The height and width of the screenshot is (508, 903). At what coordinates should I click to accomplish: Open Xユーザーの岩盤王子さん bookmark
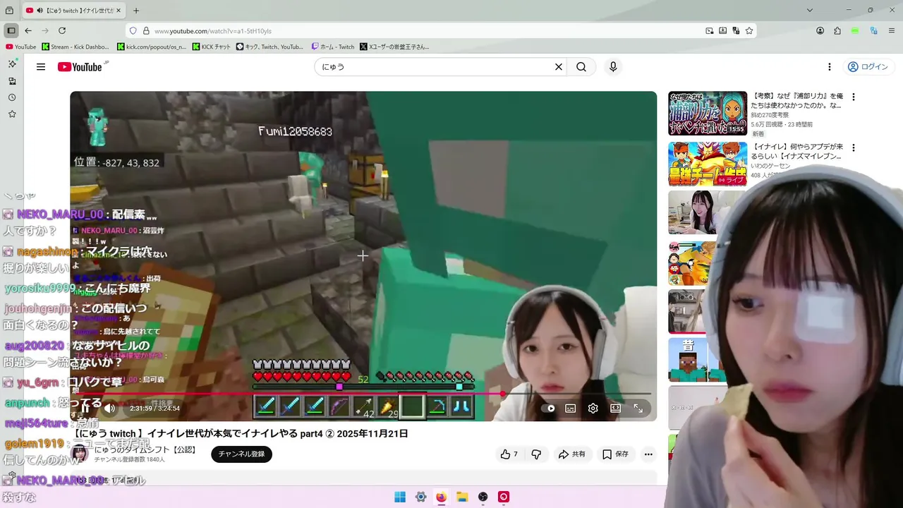coord(394,47)
